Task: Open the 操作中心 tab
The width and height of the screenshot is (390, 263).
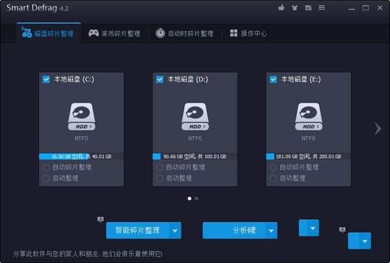Action: coord(248,33)
